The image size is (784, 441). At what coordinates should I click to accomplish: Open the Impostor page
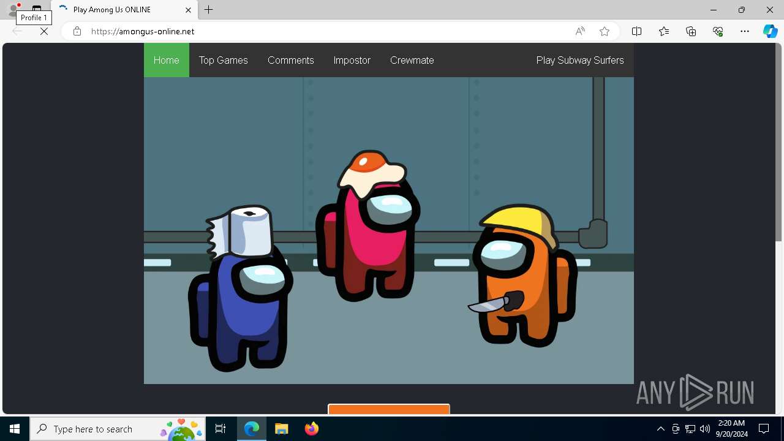click(352, 60)
